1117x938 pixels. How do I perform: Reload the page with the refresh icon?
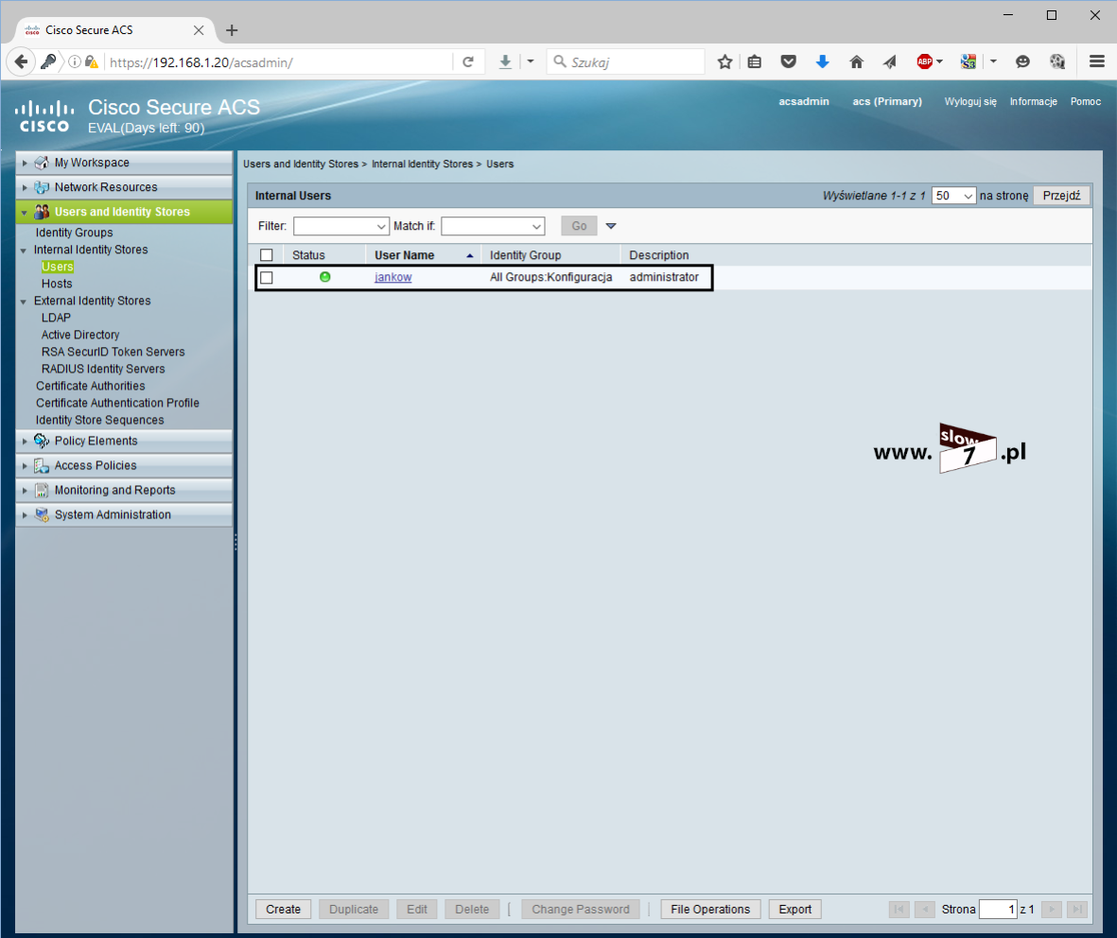click(x=468, y=62)
